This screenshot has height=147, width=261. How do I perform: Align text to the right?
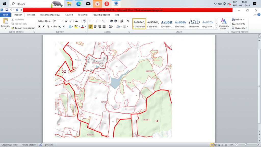point(100,27)
